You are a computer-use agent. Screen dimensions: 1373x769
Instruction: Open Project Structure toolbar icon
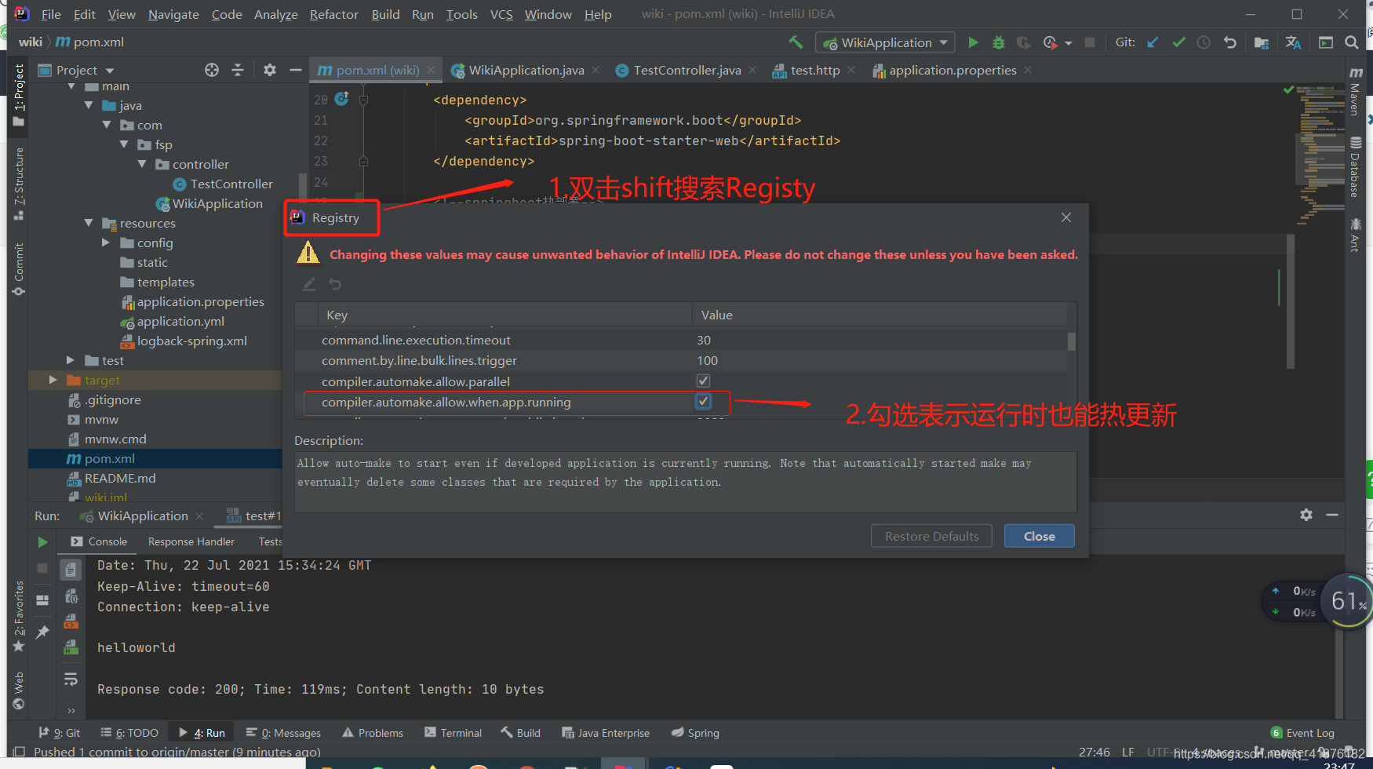[1262, 42]
